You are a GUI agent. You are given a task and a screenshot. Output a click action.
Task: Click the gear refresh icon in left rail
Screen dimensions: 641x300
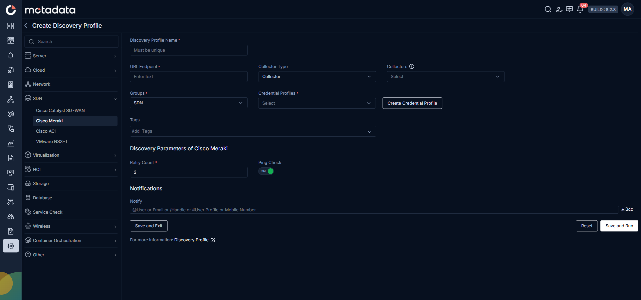(11, 114)
